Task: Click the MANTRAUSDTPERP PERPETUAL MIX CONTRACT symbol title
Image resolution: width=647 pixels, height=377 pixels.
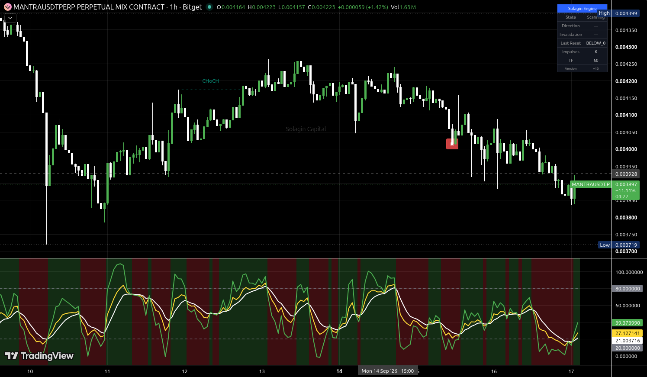Action: [89, 7]
